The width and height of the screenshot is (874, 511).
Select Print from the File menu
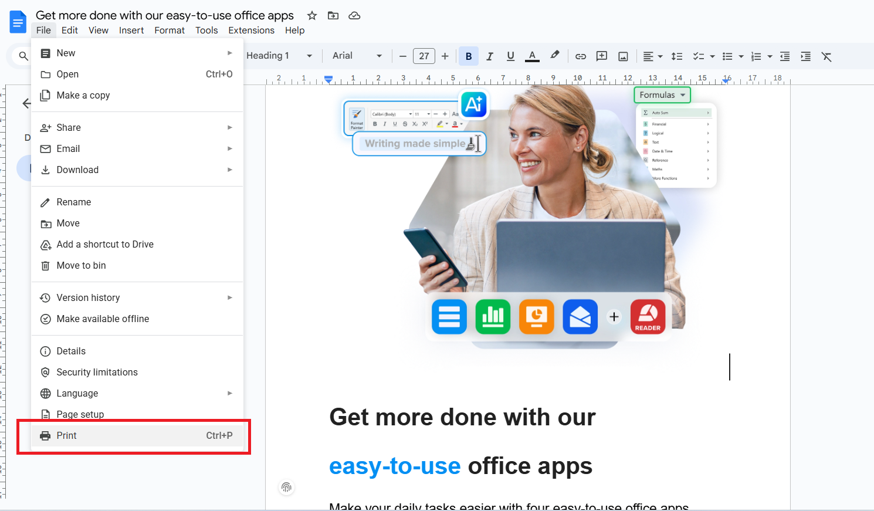pos(66,435)
